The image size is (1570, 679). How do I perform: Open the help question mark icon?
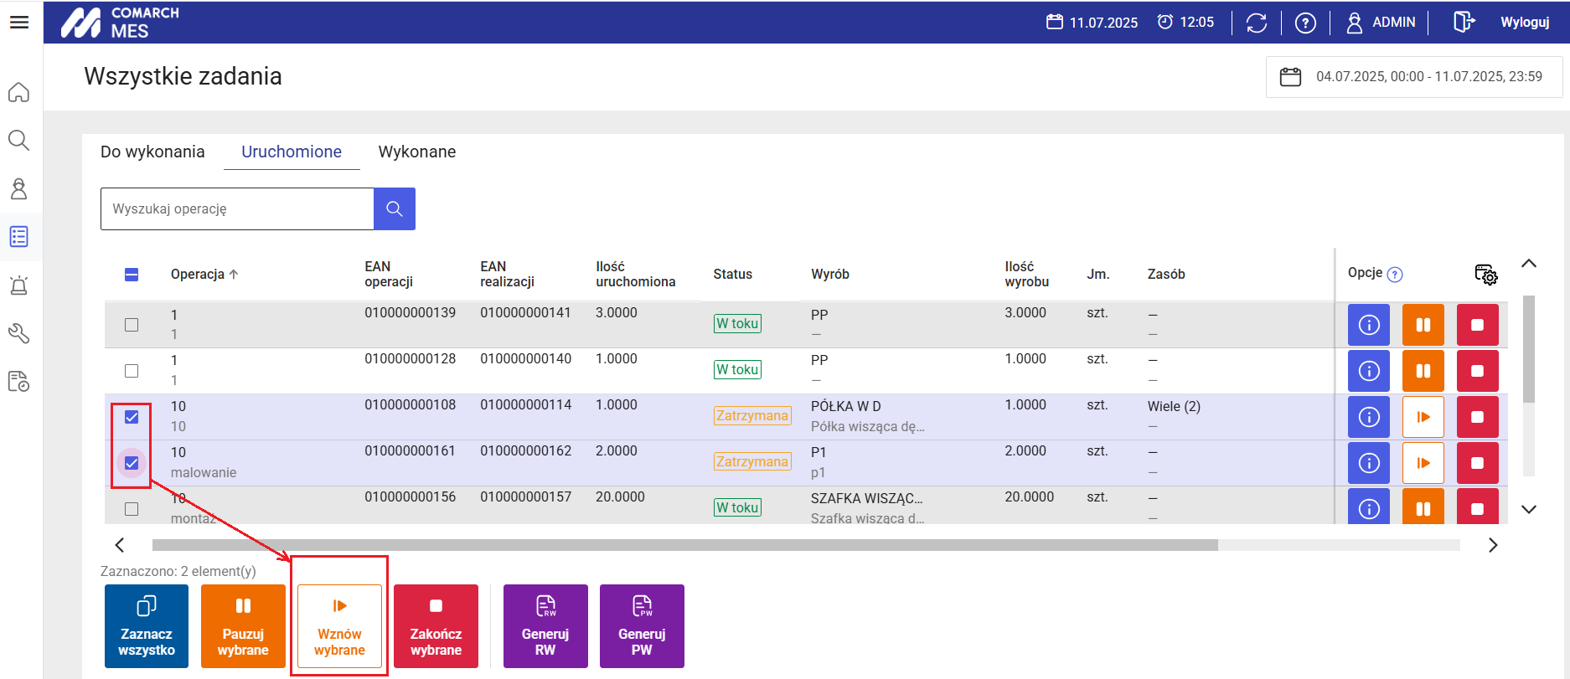[x=1304, y=23]
